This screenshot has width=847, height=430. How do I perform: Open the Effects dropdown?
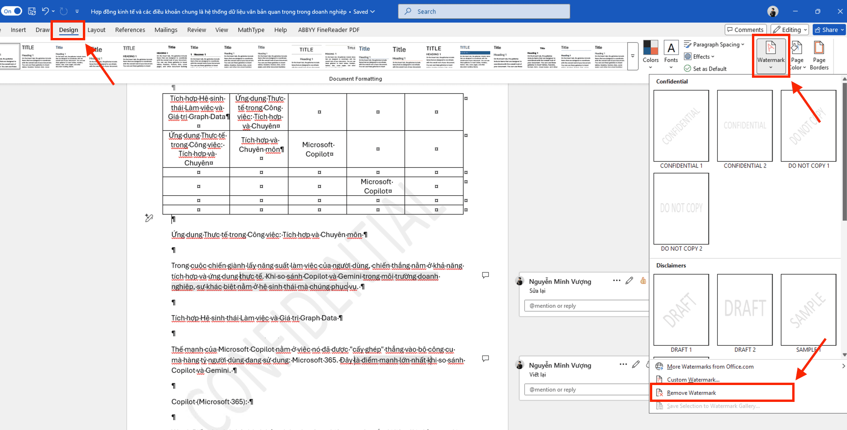coord(700,57)
